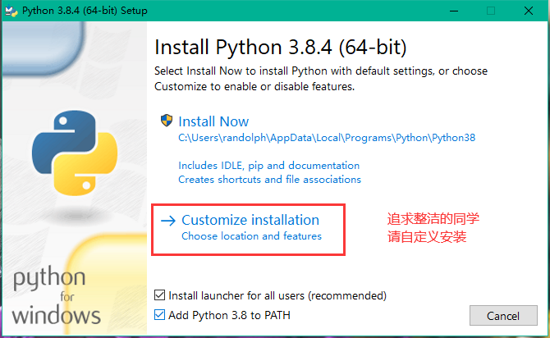Click 'Creates shortcuts and file associations' text
The image size is (550, 338).
(x=269, y=180)
